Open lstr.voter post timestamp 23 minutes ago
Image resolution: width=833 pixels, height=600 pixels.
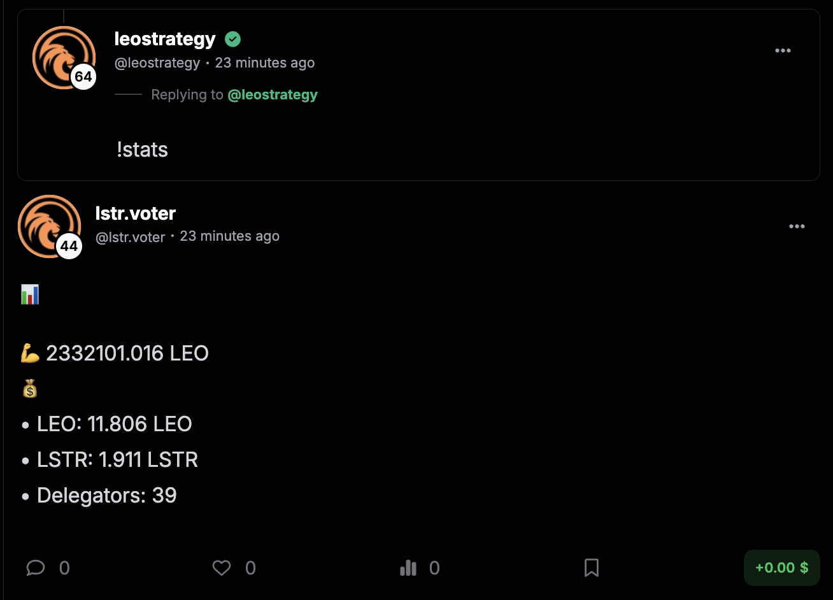230,236
